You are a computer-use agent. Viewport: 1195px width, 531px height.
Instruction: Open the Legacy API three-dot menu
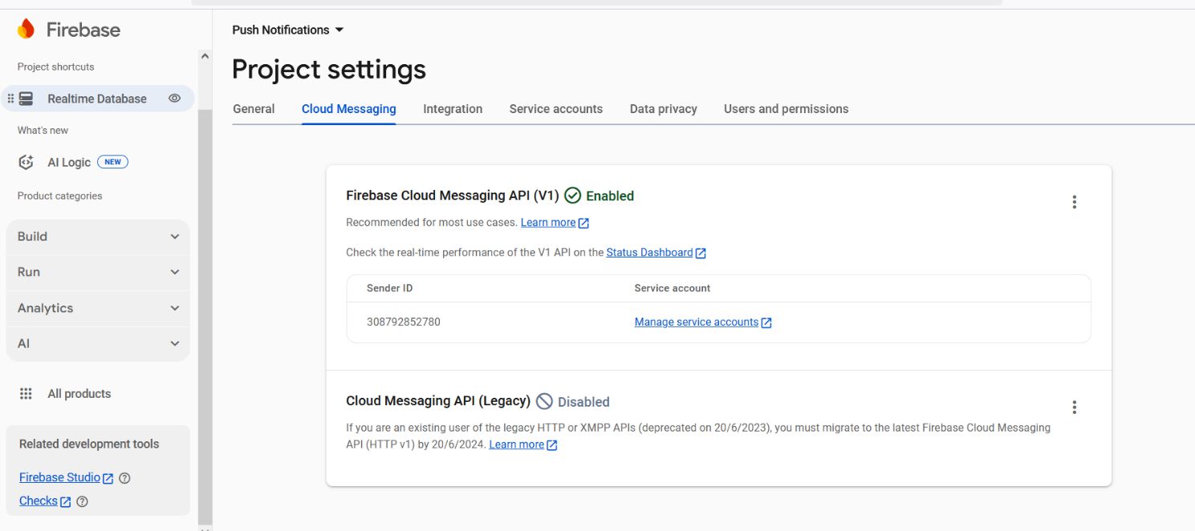[x=1075, y=407]
